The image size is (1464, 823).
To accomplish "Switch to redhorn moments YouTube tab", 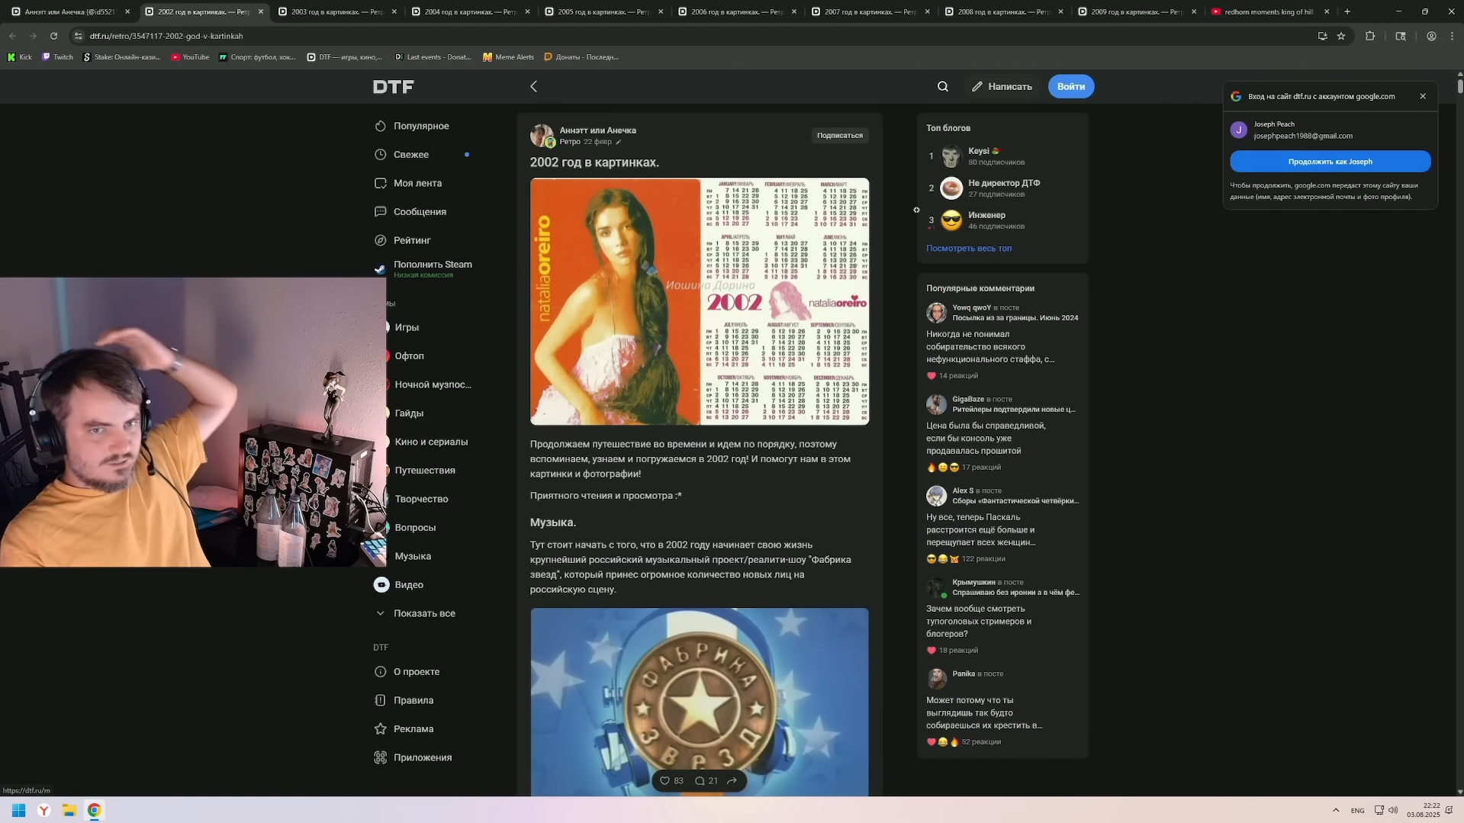I will 1269,12.
